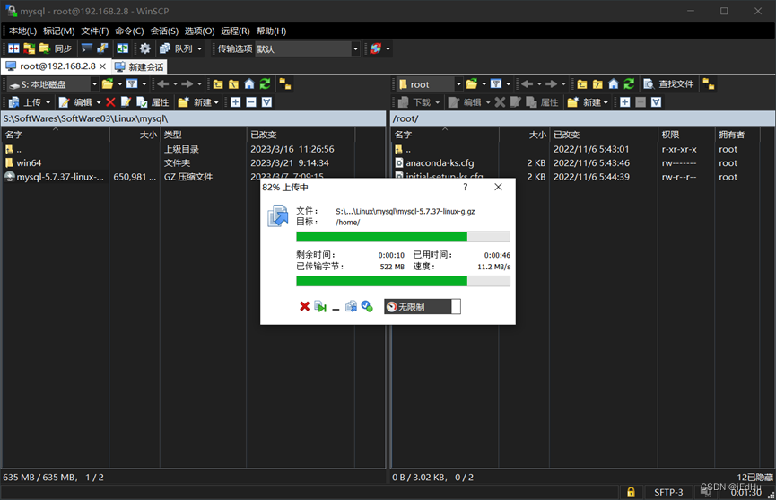Click local 编辑 edit button
Image resolution: width=776 pixels, height=500 pixels.
75,102
